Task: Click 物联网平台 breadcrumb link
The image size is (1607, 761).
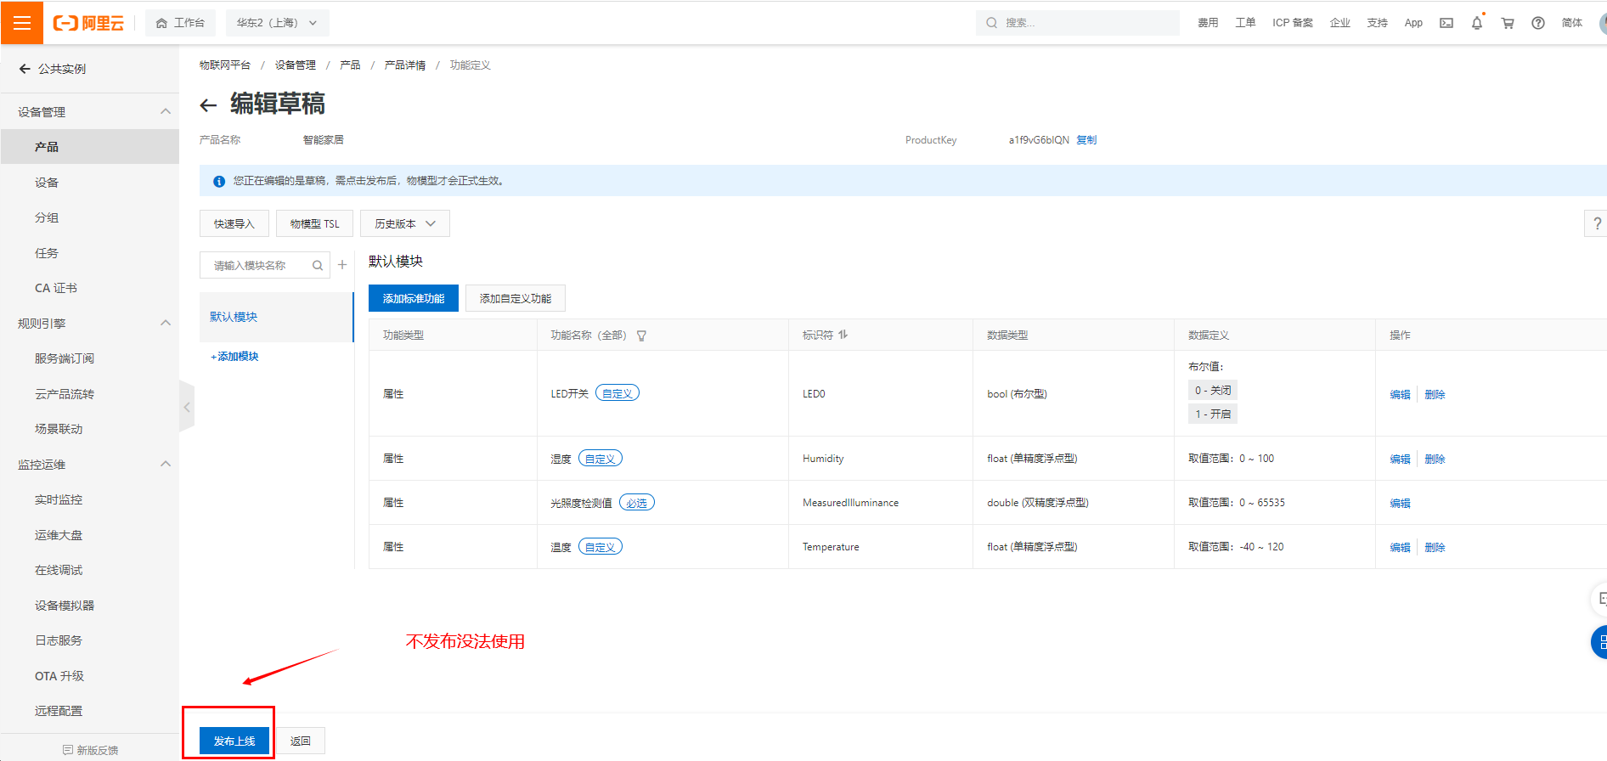Action: pos(225,65)
